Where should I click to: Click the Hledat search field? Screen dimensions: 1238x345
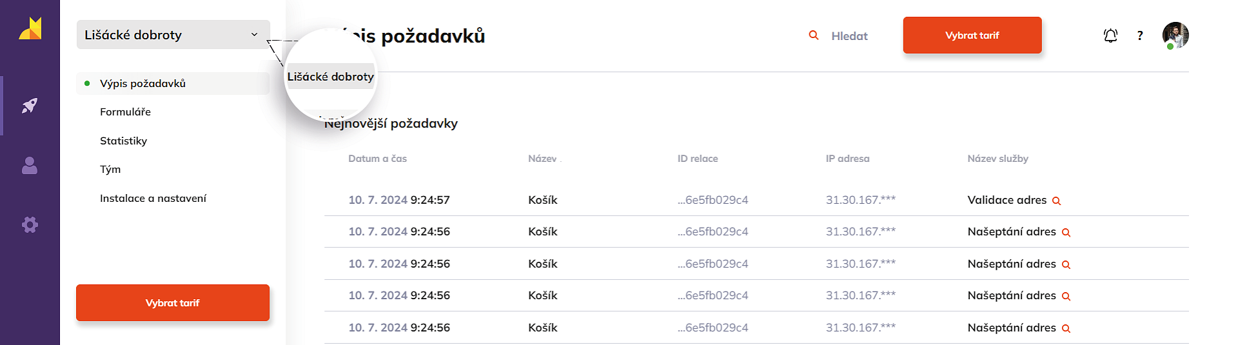(x=849, y=36)
